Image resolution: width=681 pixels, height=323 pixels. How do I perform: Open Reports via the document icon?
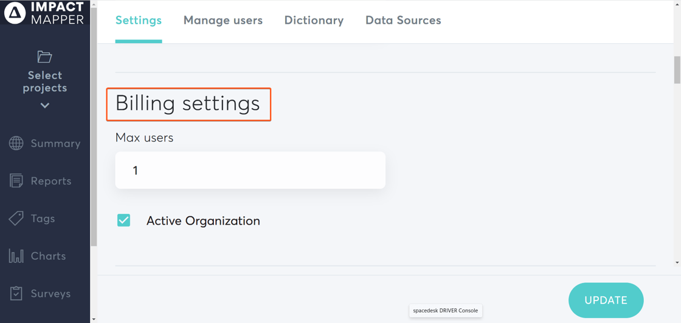[x=16, y=181]
